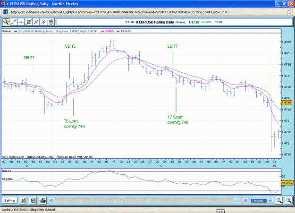Click the printer icon
The height and width of the screenshot is (213, 295).
43,201
